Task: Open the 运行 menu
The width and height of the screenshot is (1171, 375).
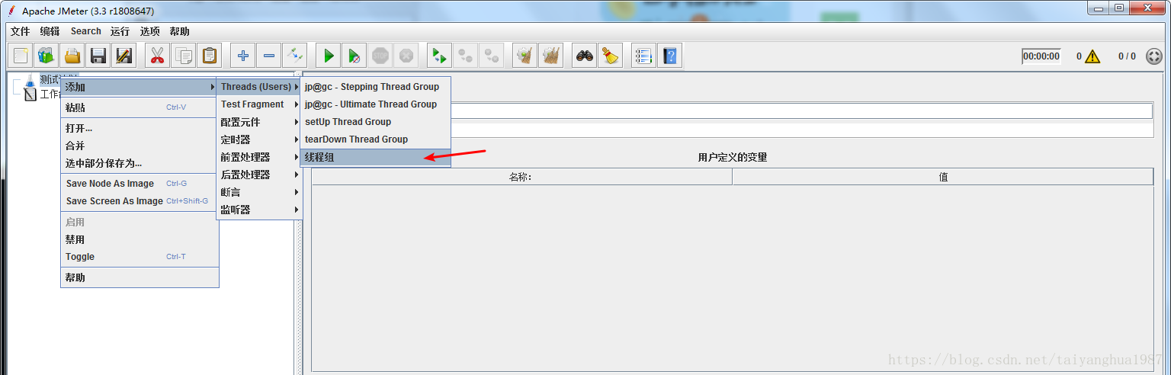Action: click(x=120, y=31)
